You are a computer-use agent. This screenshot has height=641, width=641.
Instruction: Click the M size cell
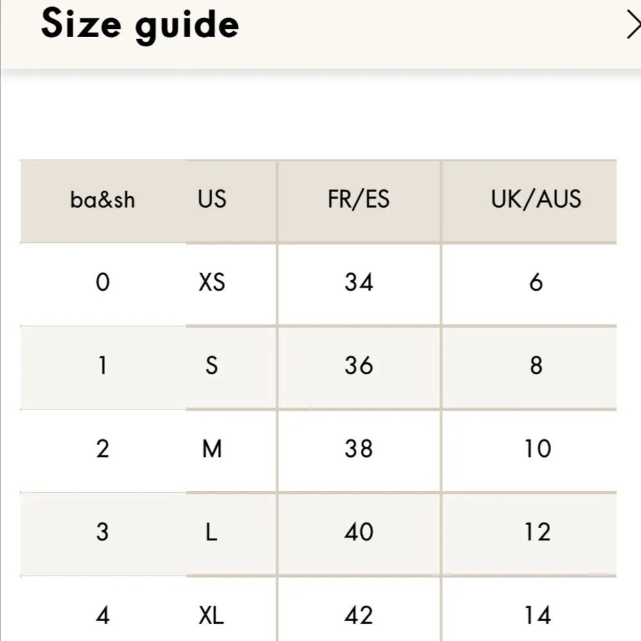point(212,449)
